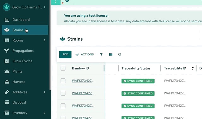Open the Rooms sidebar item
This screenshot has width=202, height=119.
[25, 40]
